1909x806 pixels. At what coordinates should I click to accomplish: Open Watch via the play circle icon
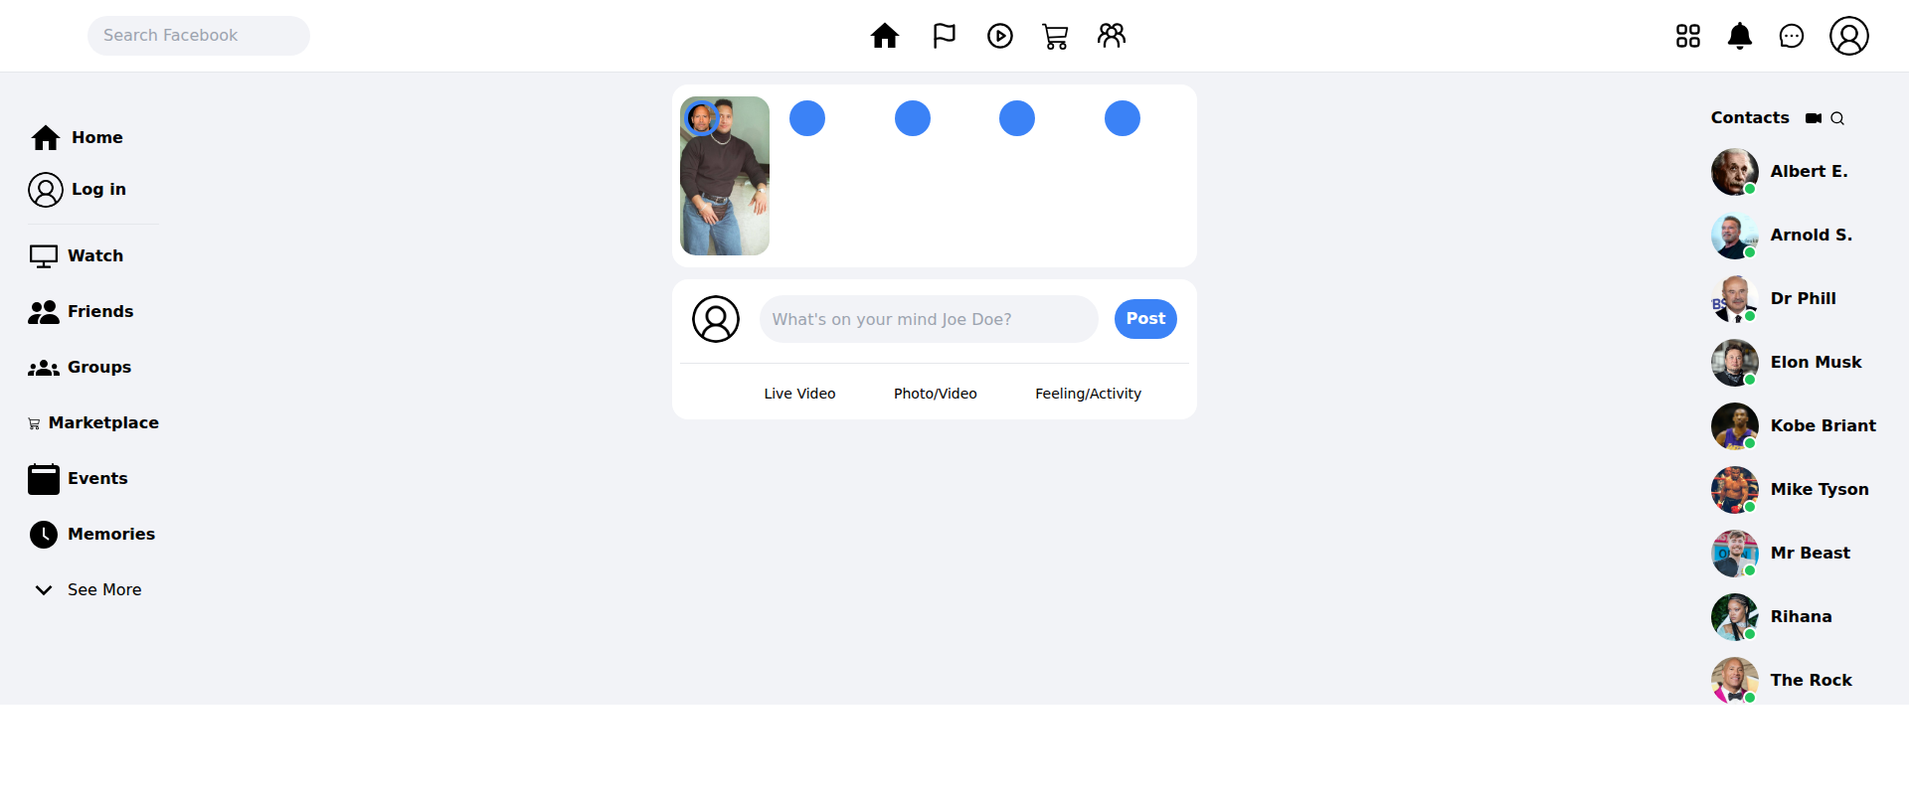click(x=999, y=36)
